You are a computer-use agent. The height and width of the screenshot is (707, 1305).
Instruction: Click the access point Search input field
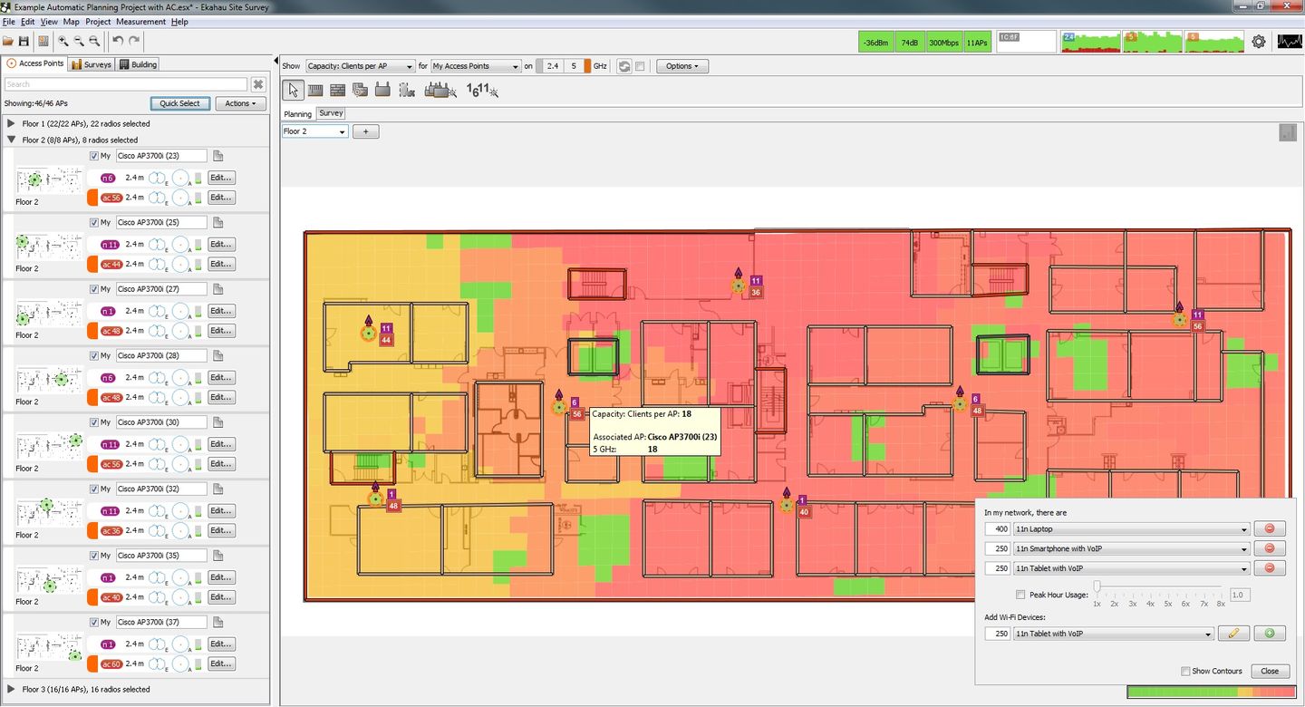[125, 84]
